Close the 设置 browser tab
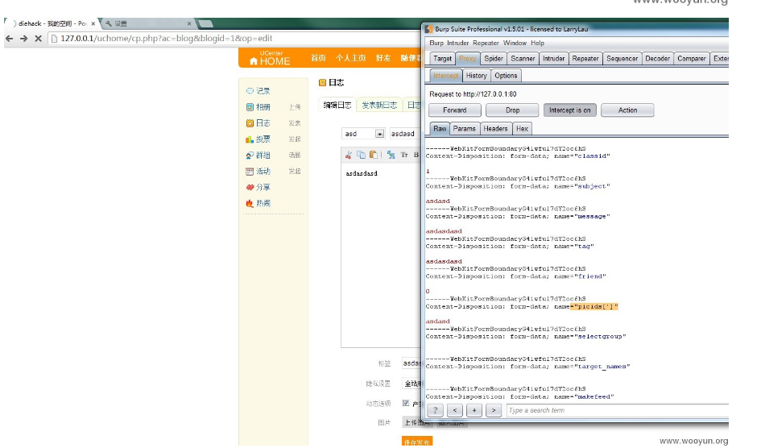The height and width of the screenshot is (448, 761). click(189, 24)
